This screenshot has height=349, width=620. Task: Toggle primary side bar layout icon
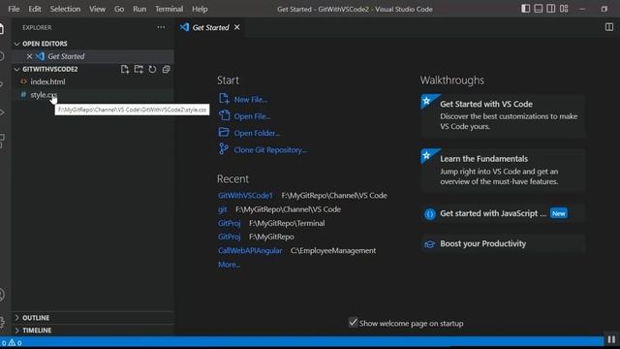(525, 9)
